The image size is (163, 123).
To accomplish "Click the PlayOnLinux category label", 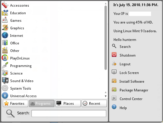I will (20, 58).
